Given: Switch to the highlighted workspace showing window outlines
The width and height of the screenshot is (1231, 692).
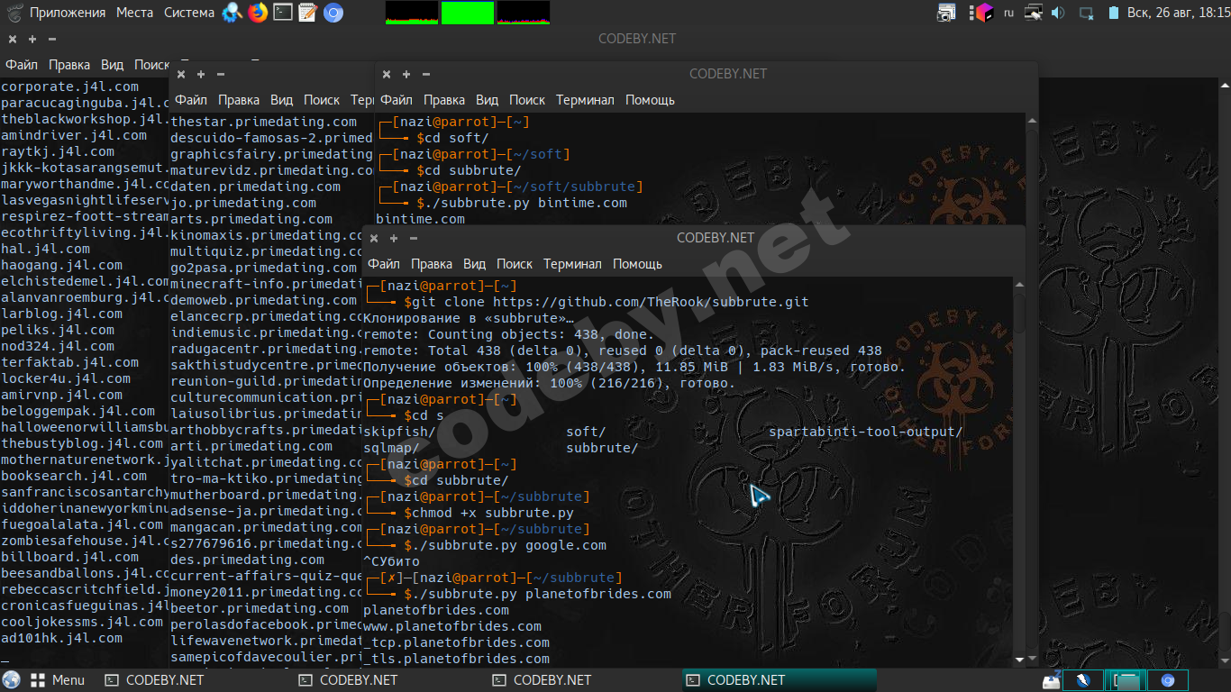Looking at the screenshot, I should coord(1126,680).
